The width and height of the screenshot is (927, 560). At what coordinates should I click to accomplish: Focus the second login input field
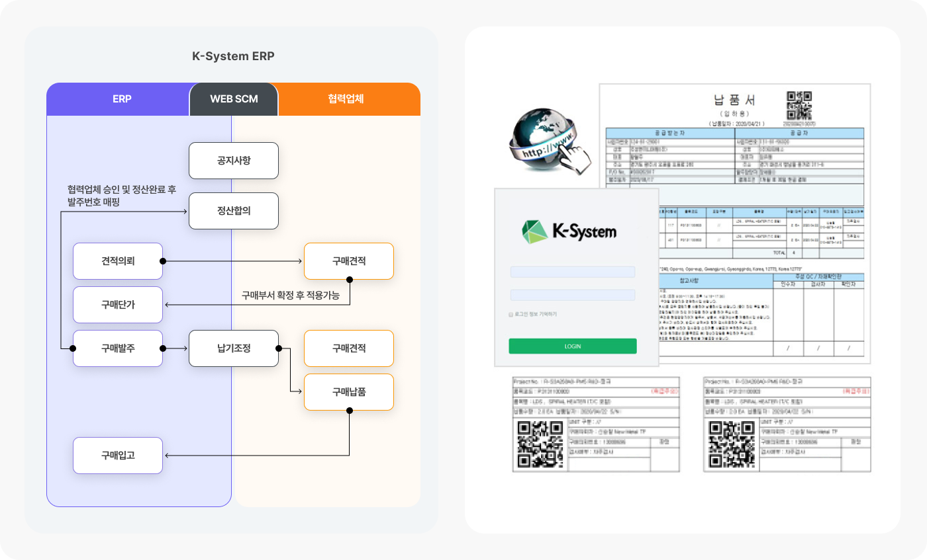click(573, 295)
